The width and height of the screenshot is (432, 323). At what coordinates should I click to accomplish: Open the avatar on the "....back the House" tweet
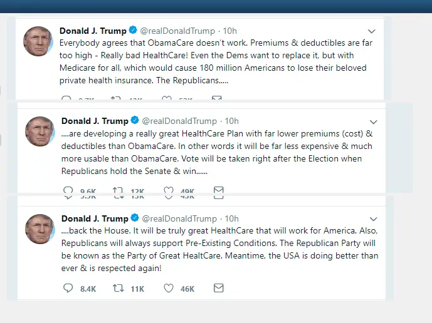(x=39, y=228)
